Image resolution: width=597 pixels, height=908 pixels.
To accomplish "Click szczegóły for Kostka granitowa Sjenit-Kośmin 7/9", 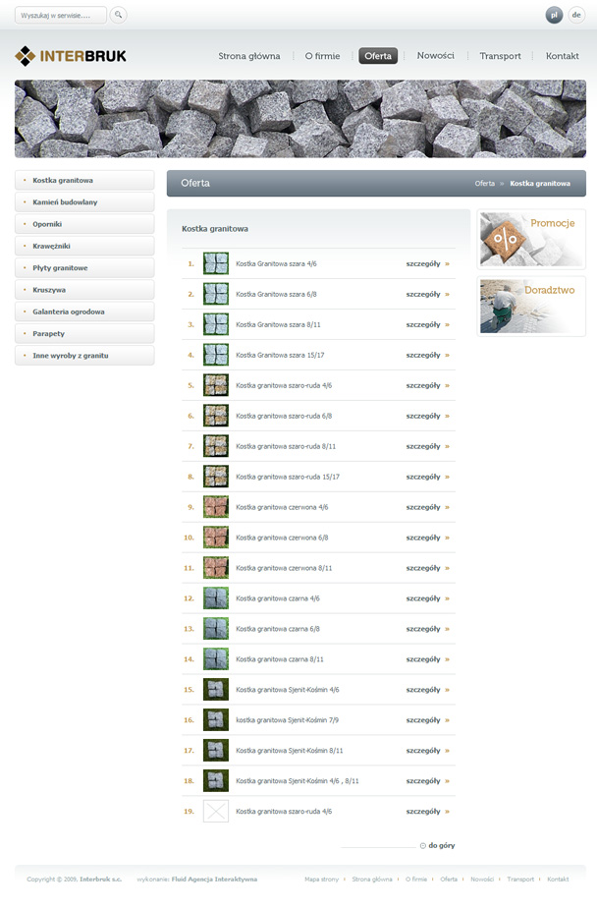I will click(427, 720).
